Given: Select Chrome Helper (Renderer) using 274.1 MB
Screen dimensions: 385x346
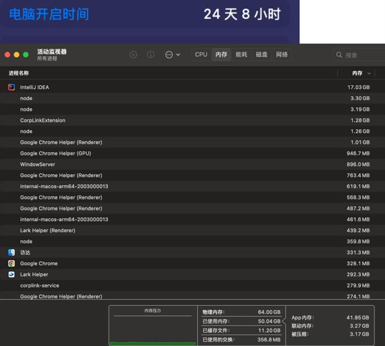Looking at the screenshot, I should tap(193, 296).
